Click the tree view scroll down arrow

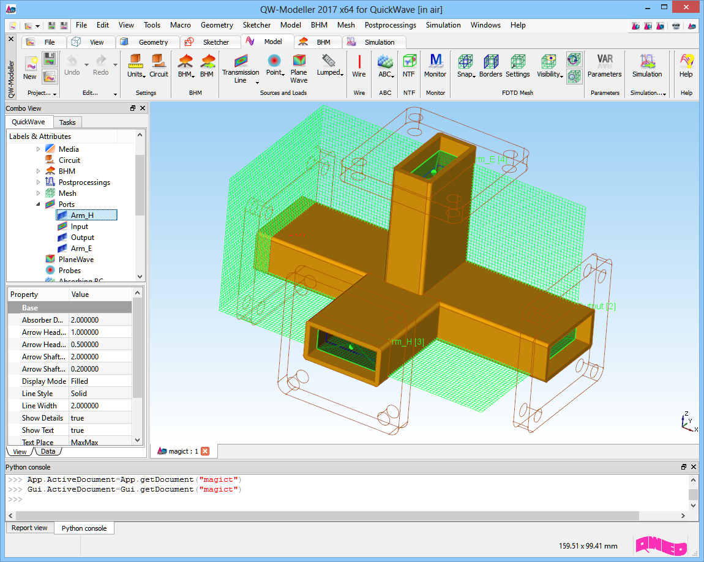pyautogui.click(x=140, y=277)
